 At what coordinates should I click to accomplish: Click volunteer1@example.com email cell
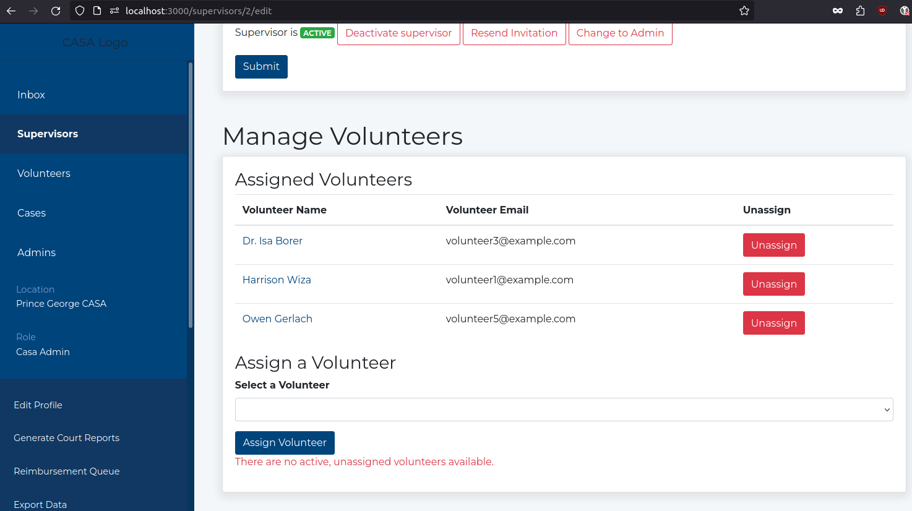509,280
